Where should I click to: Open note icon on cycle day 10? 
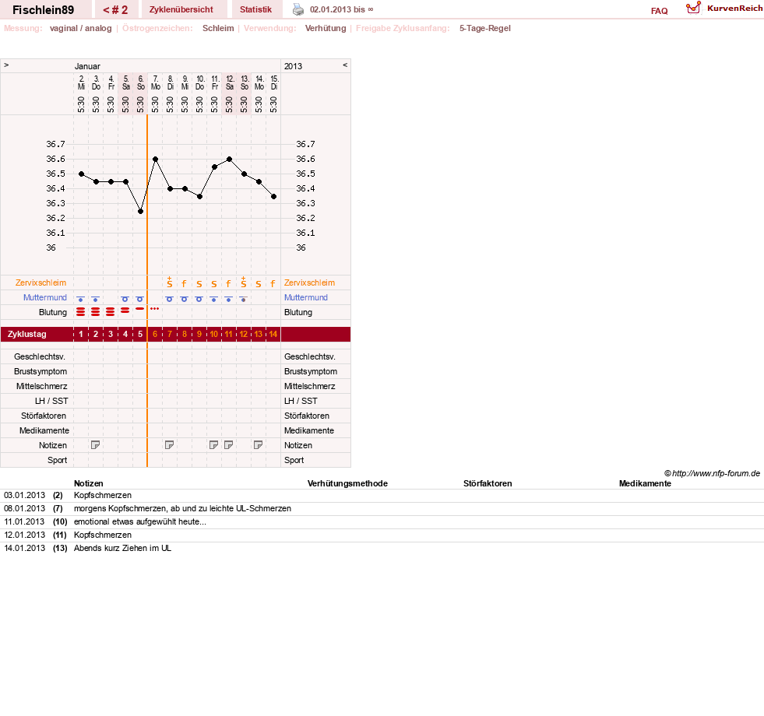214,445
